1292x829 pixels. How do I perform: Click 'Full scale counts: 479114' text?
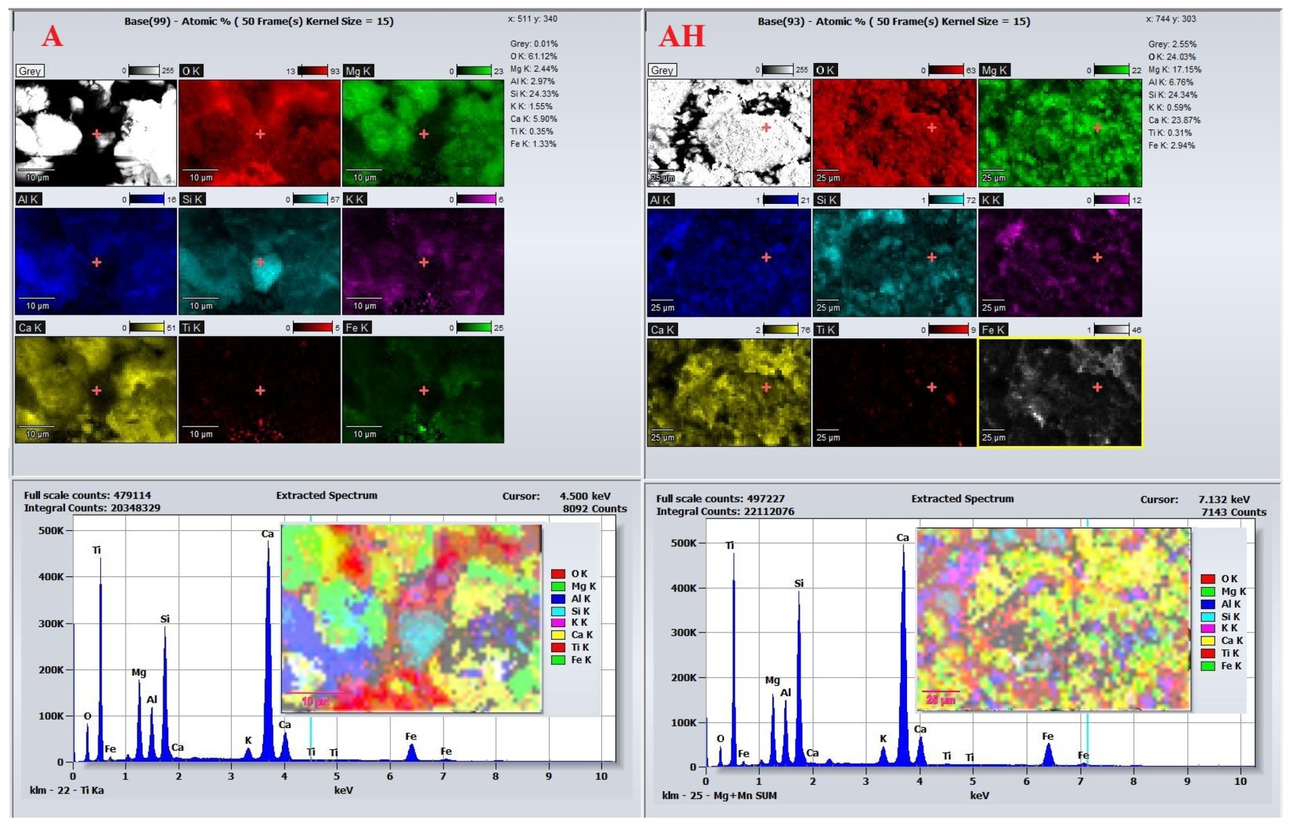point(87,495)
